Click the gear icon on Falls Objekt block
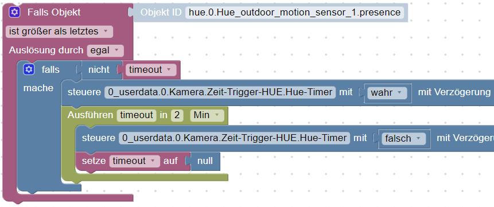494x207 pixels. (15, 12)
